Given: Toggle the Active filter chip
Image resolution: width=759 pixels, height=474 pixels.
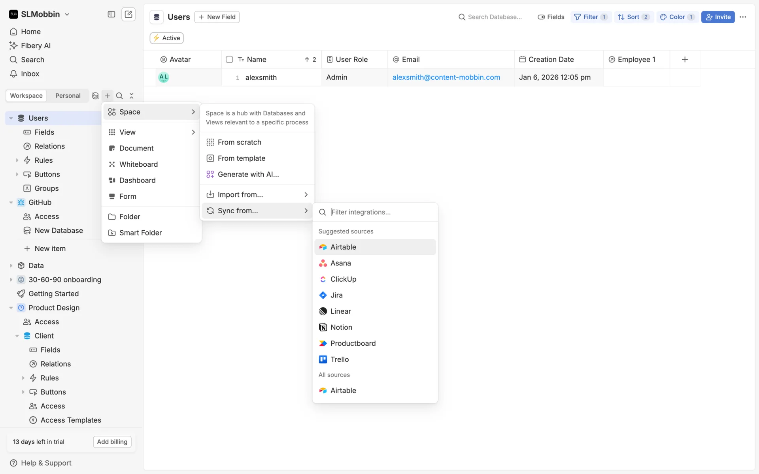Looking at the screenshot, I should [167, 38].
